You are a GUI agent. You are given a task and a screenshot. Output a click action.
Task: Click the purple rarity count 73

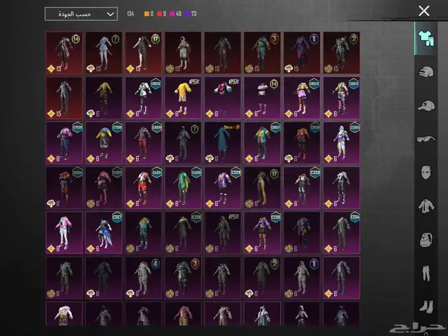[190, 13]
